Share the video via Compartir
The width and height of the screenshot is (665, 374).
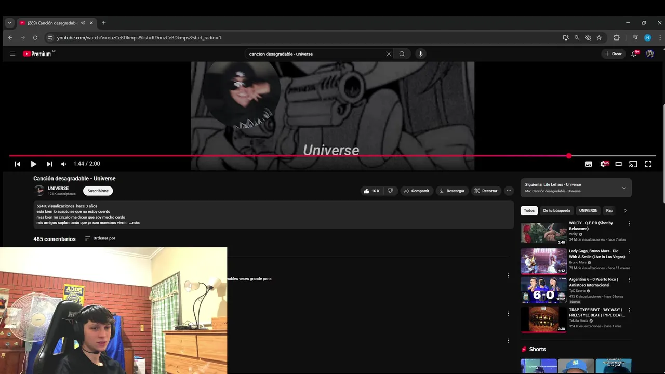coord(416,191)
